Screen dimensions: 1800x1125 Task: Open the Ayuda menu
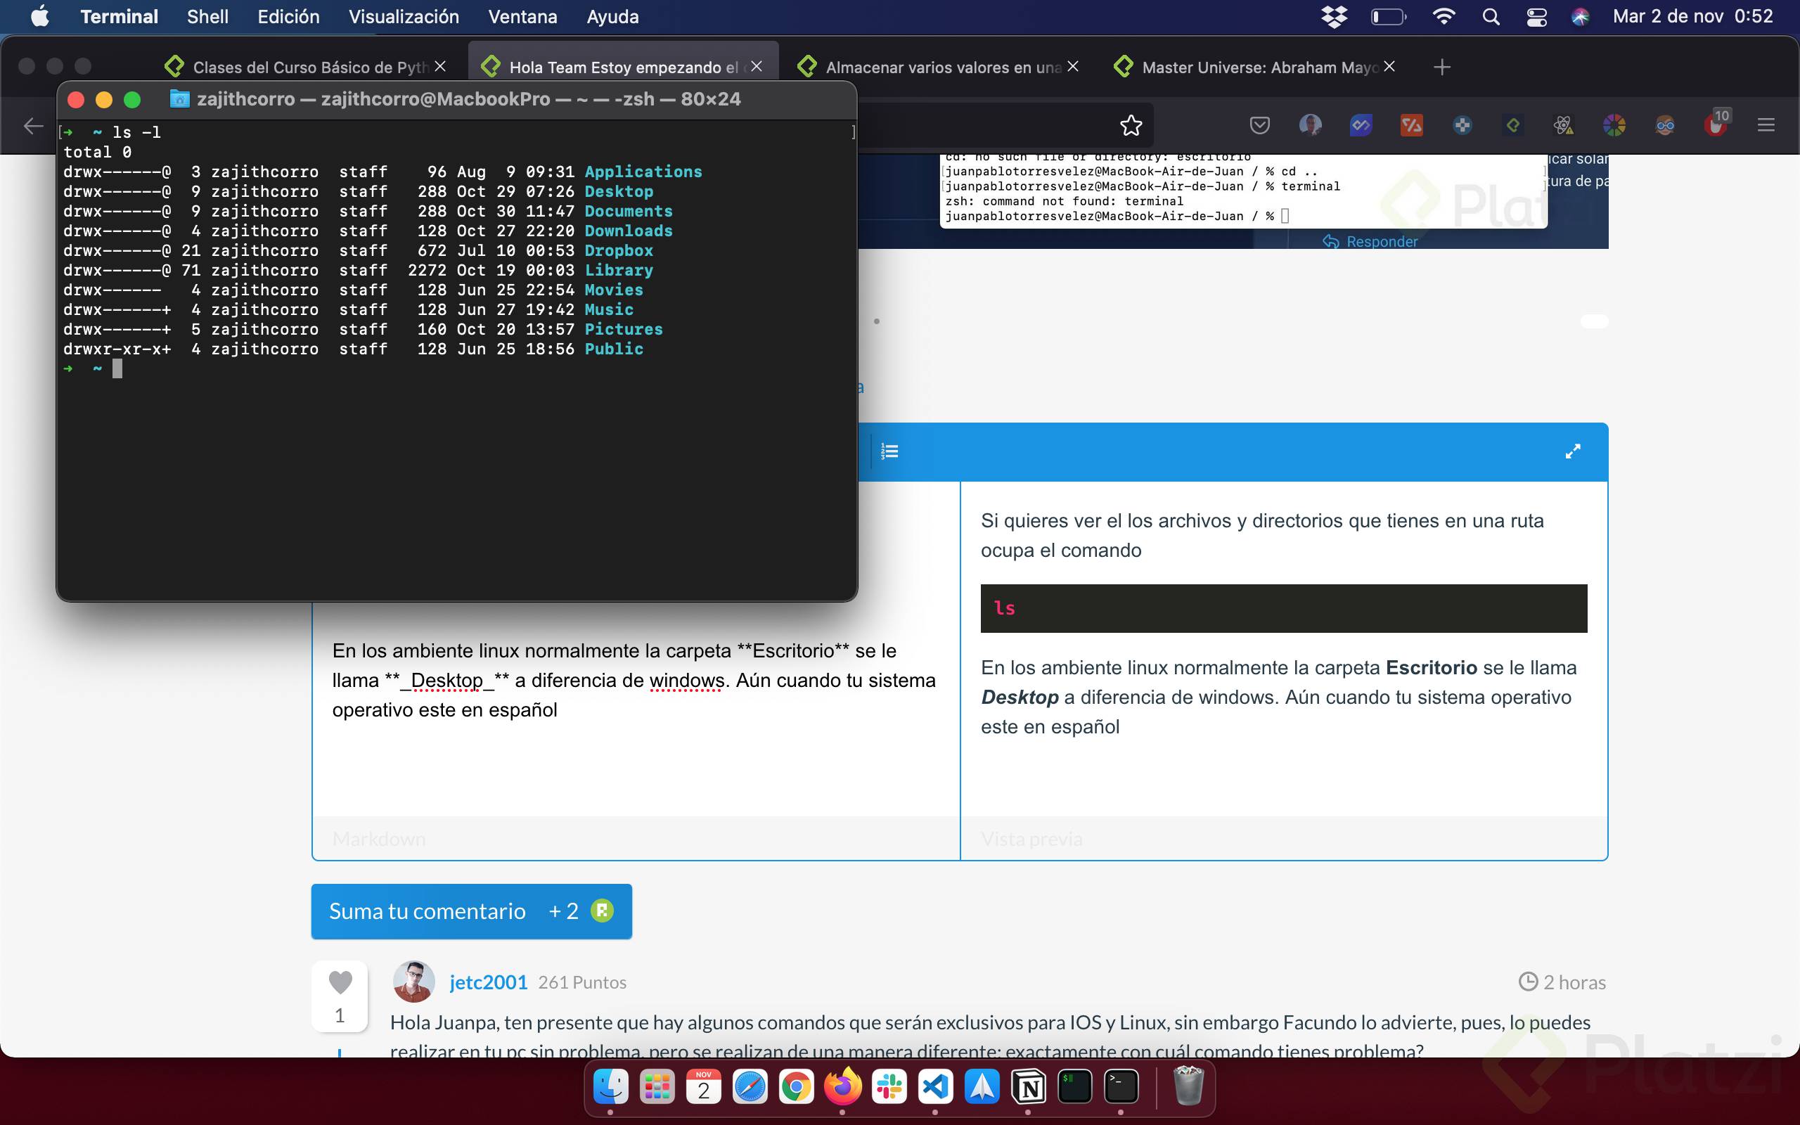(612, 16)
